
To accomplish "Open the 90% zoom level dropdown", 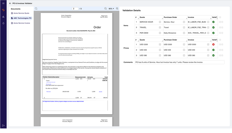I will coord(111,8).
